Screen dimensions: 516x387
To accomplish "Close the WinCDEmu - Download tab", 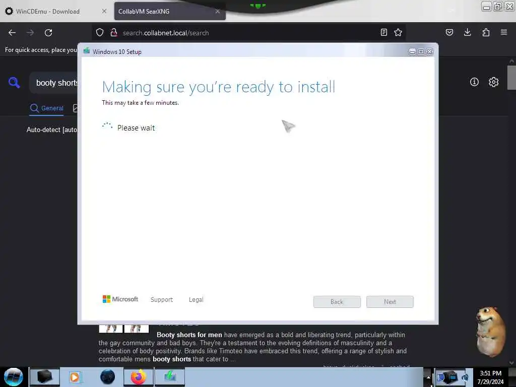I will 104,11.
